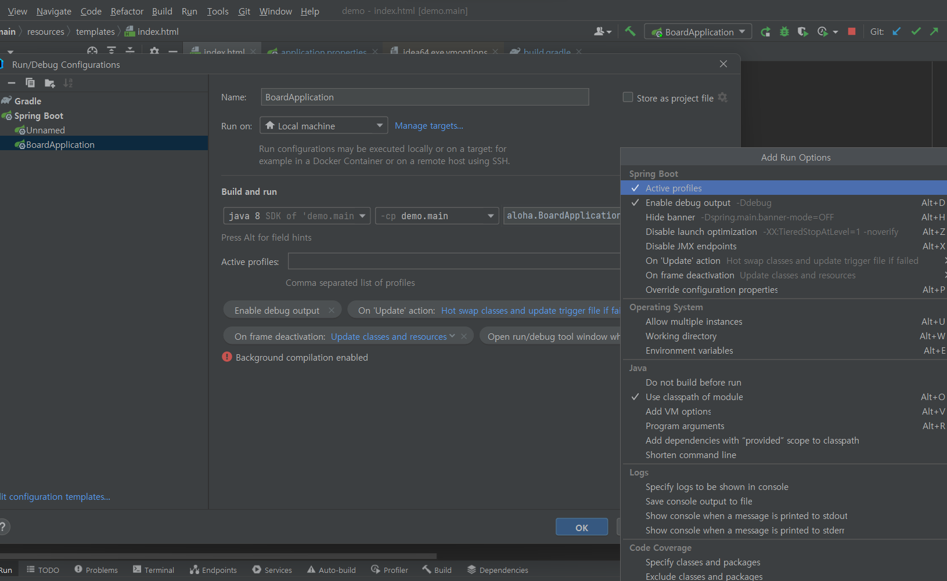The width and height of the screenshot is (947, 581).
Task: Click the horizontal scrollbar below the dialog
Action: click(218, 555)
